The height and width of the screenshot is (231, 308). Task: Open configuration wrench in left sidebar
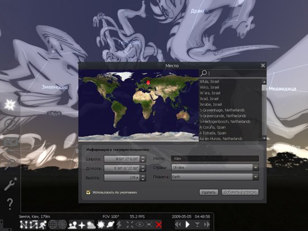(x=11, y=184)
